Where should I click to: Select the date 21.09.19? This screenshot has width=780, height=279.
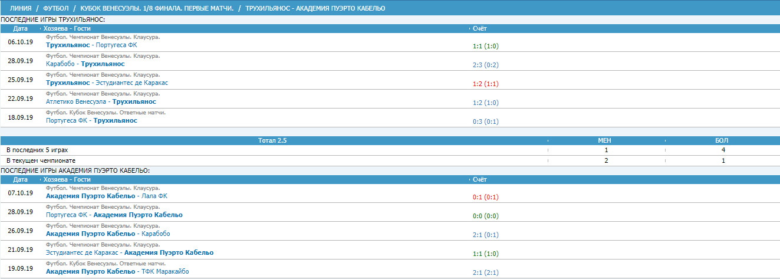coord(20,250)
